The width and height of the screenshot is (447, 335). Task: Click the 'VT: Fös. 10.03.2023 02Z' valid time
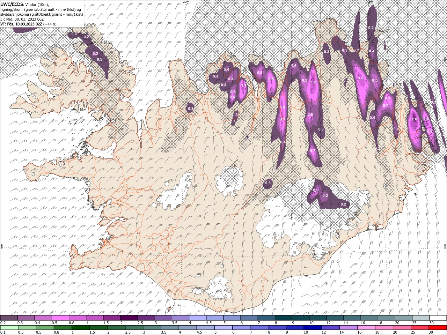pos(21,24)
